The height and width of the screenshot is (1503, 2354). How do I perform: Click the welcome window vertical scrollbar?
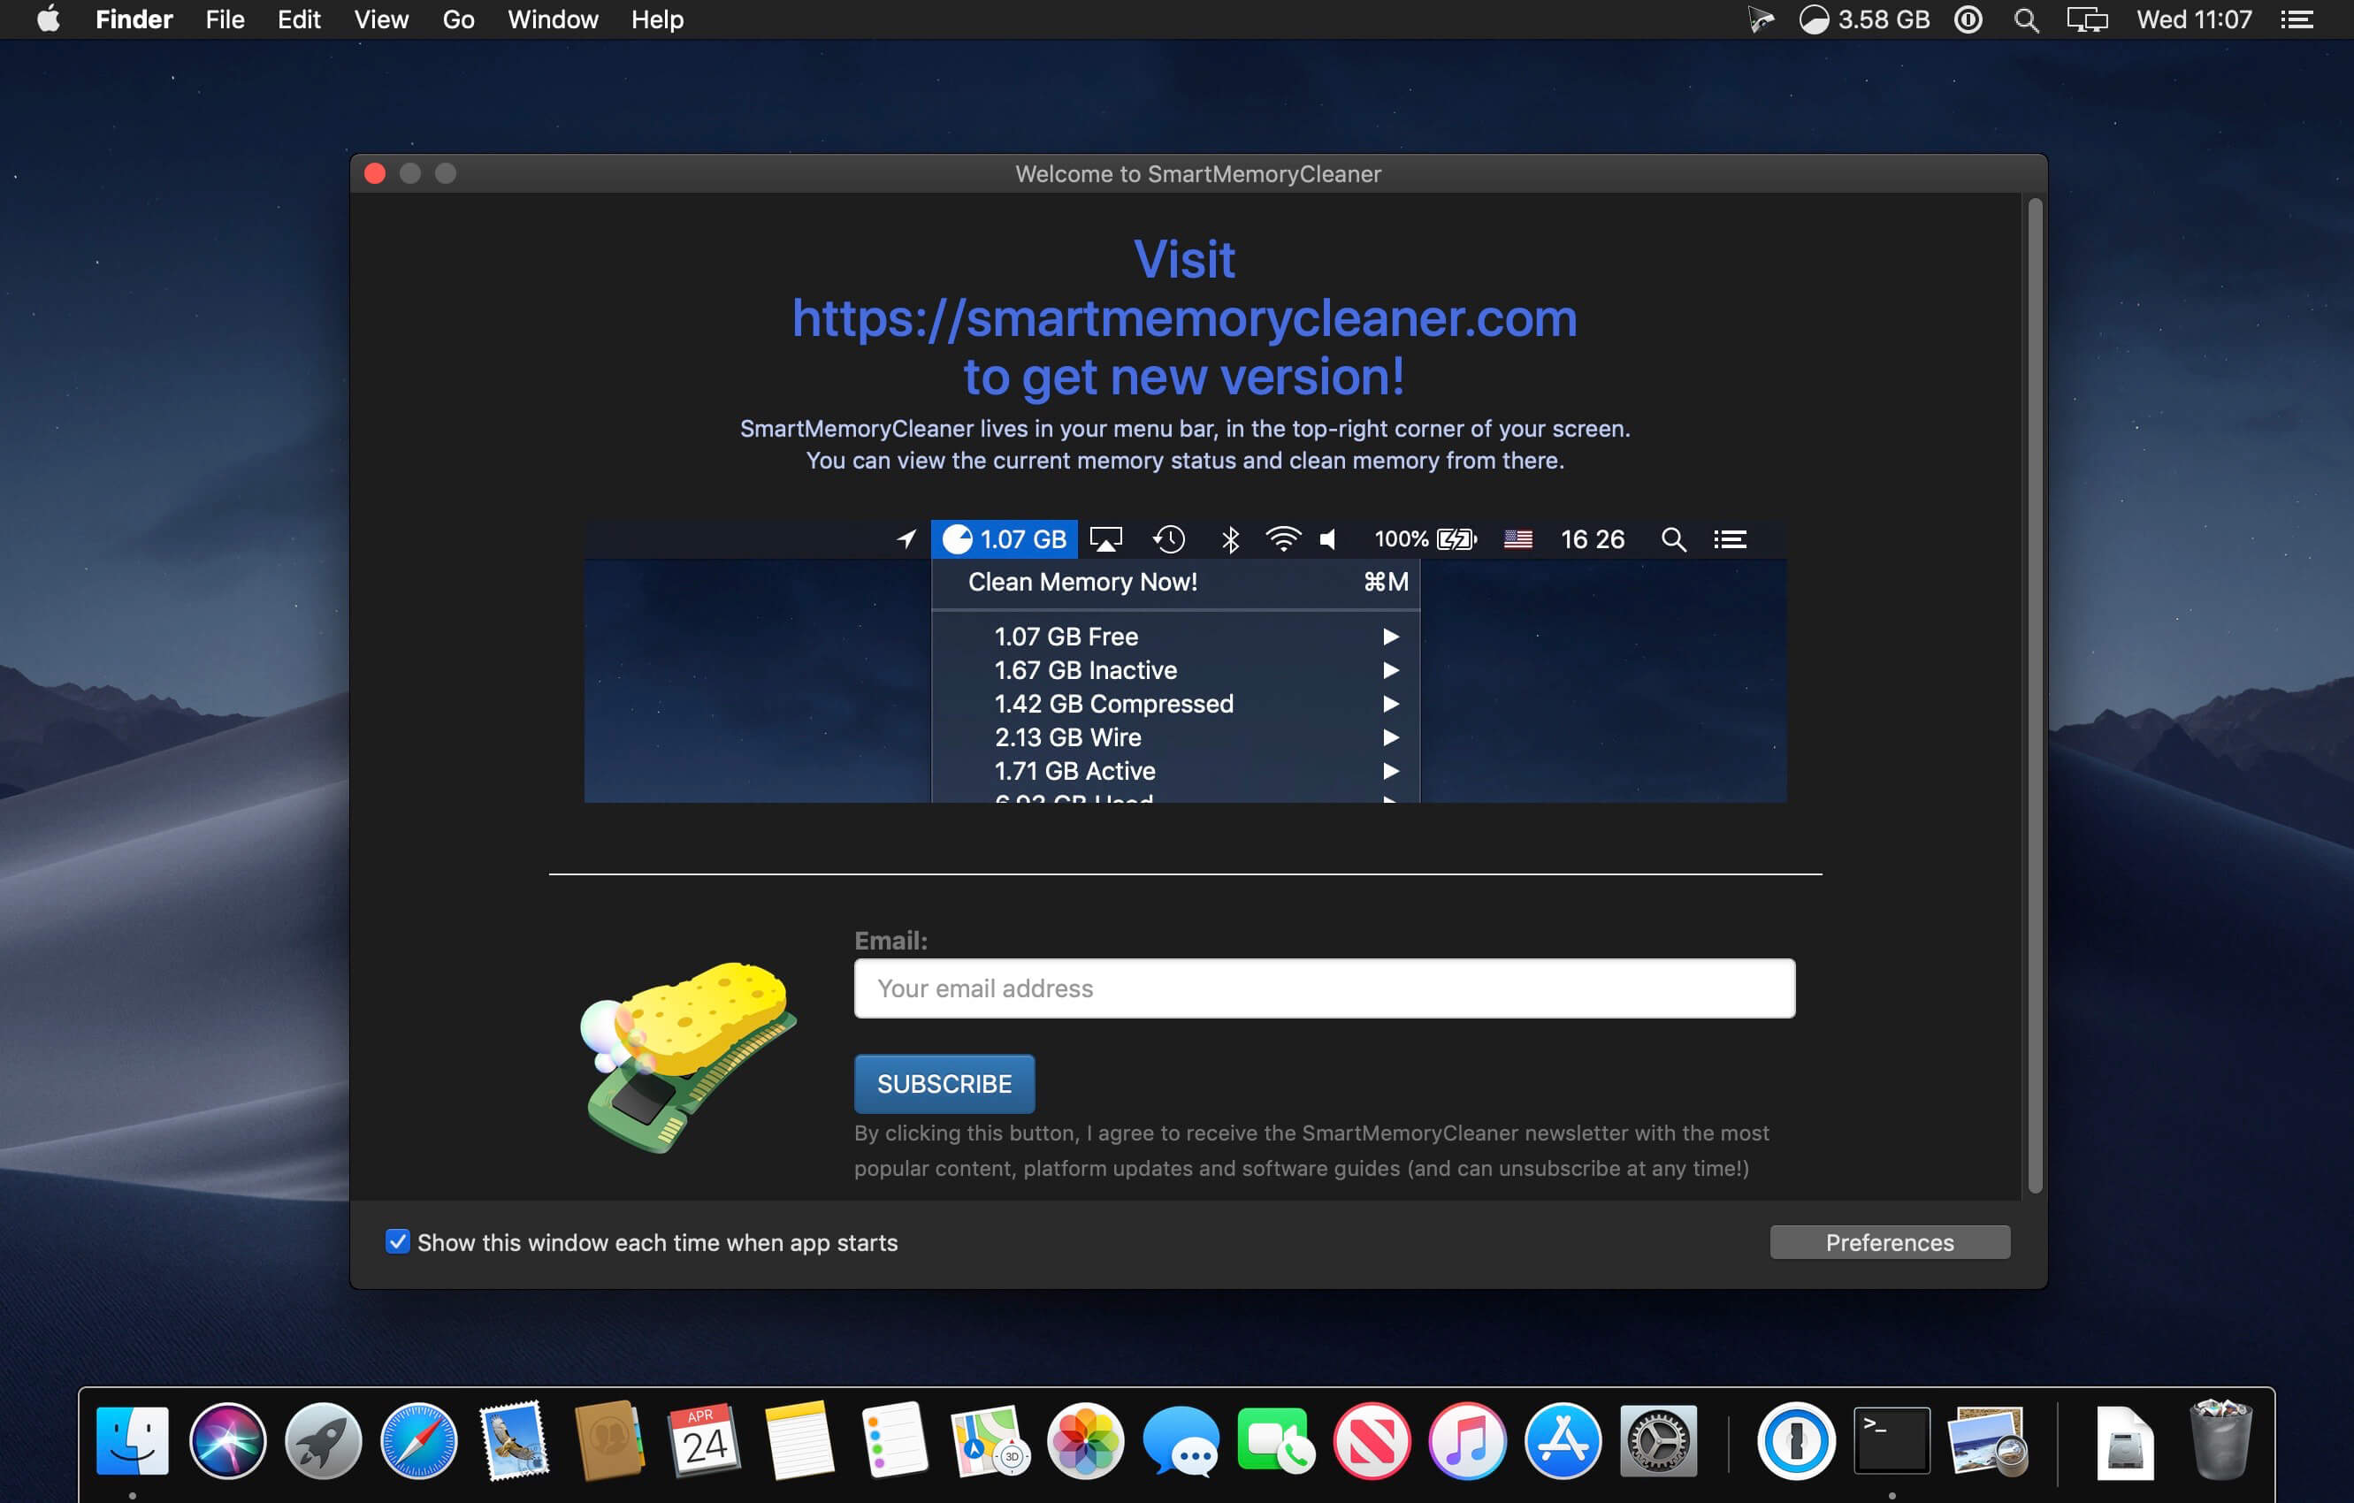(x=2036, y=696)
